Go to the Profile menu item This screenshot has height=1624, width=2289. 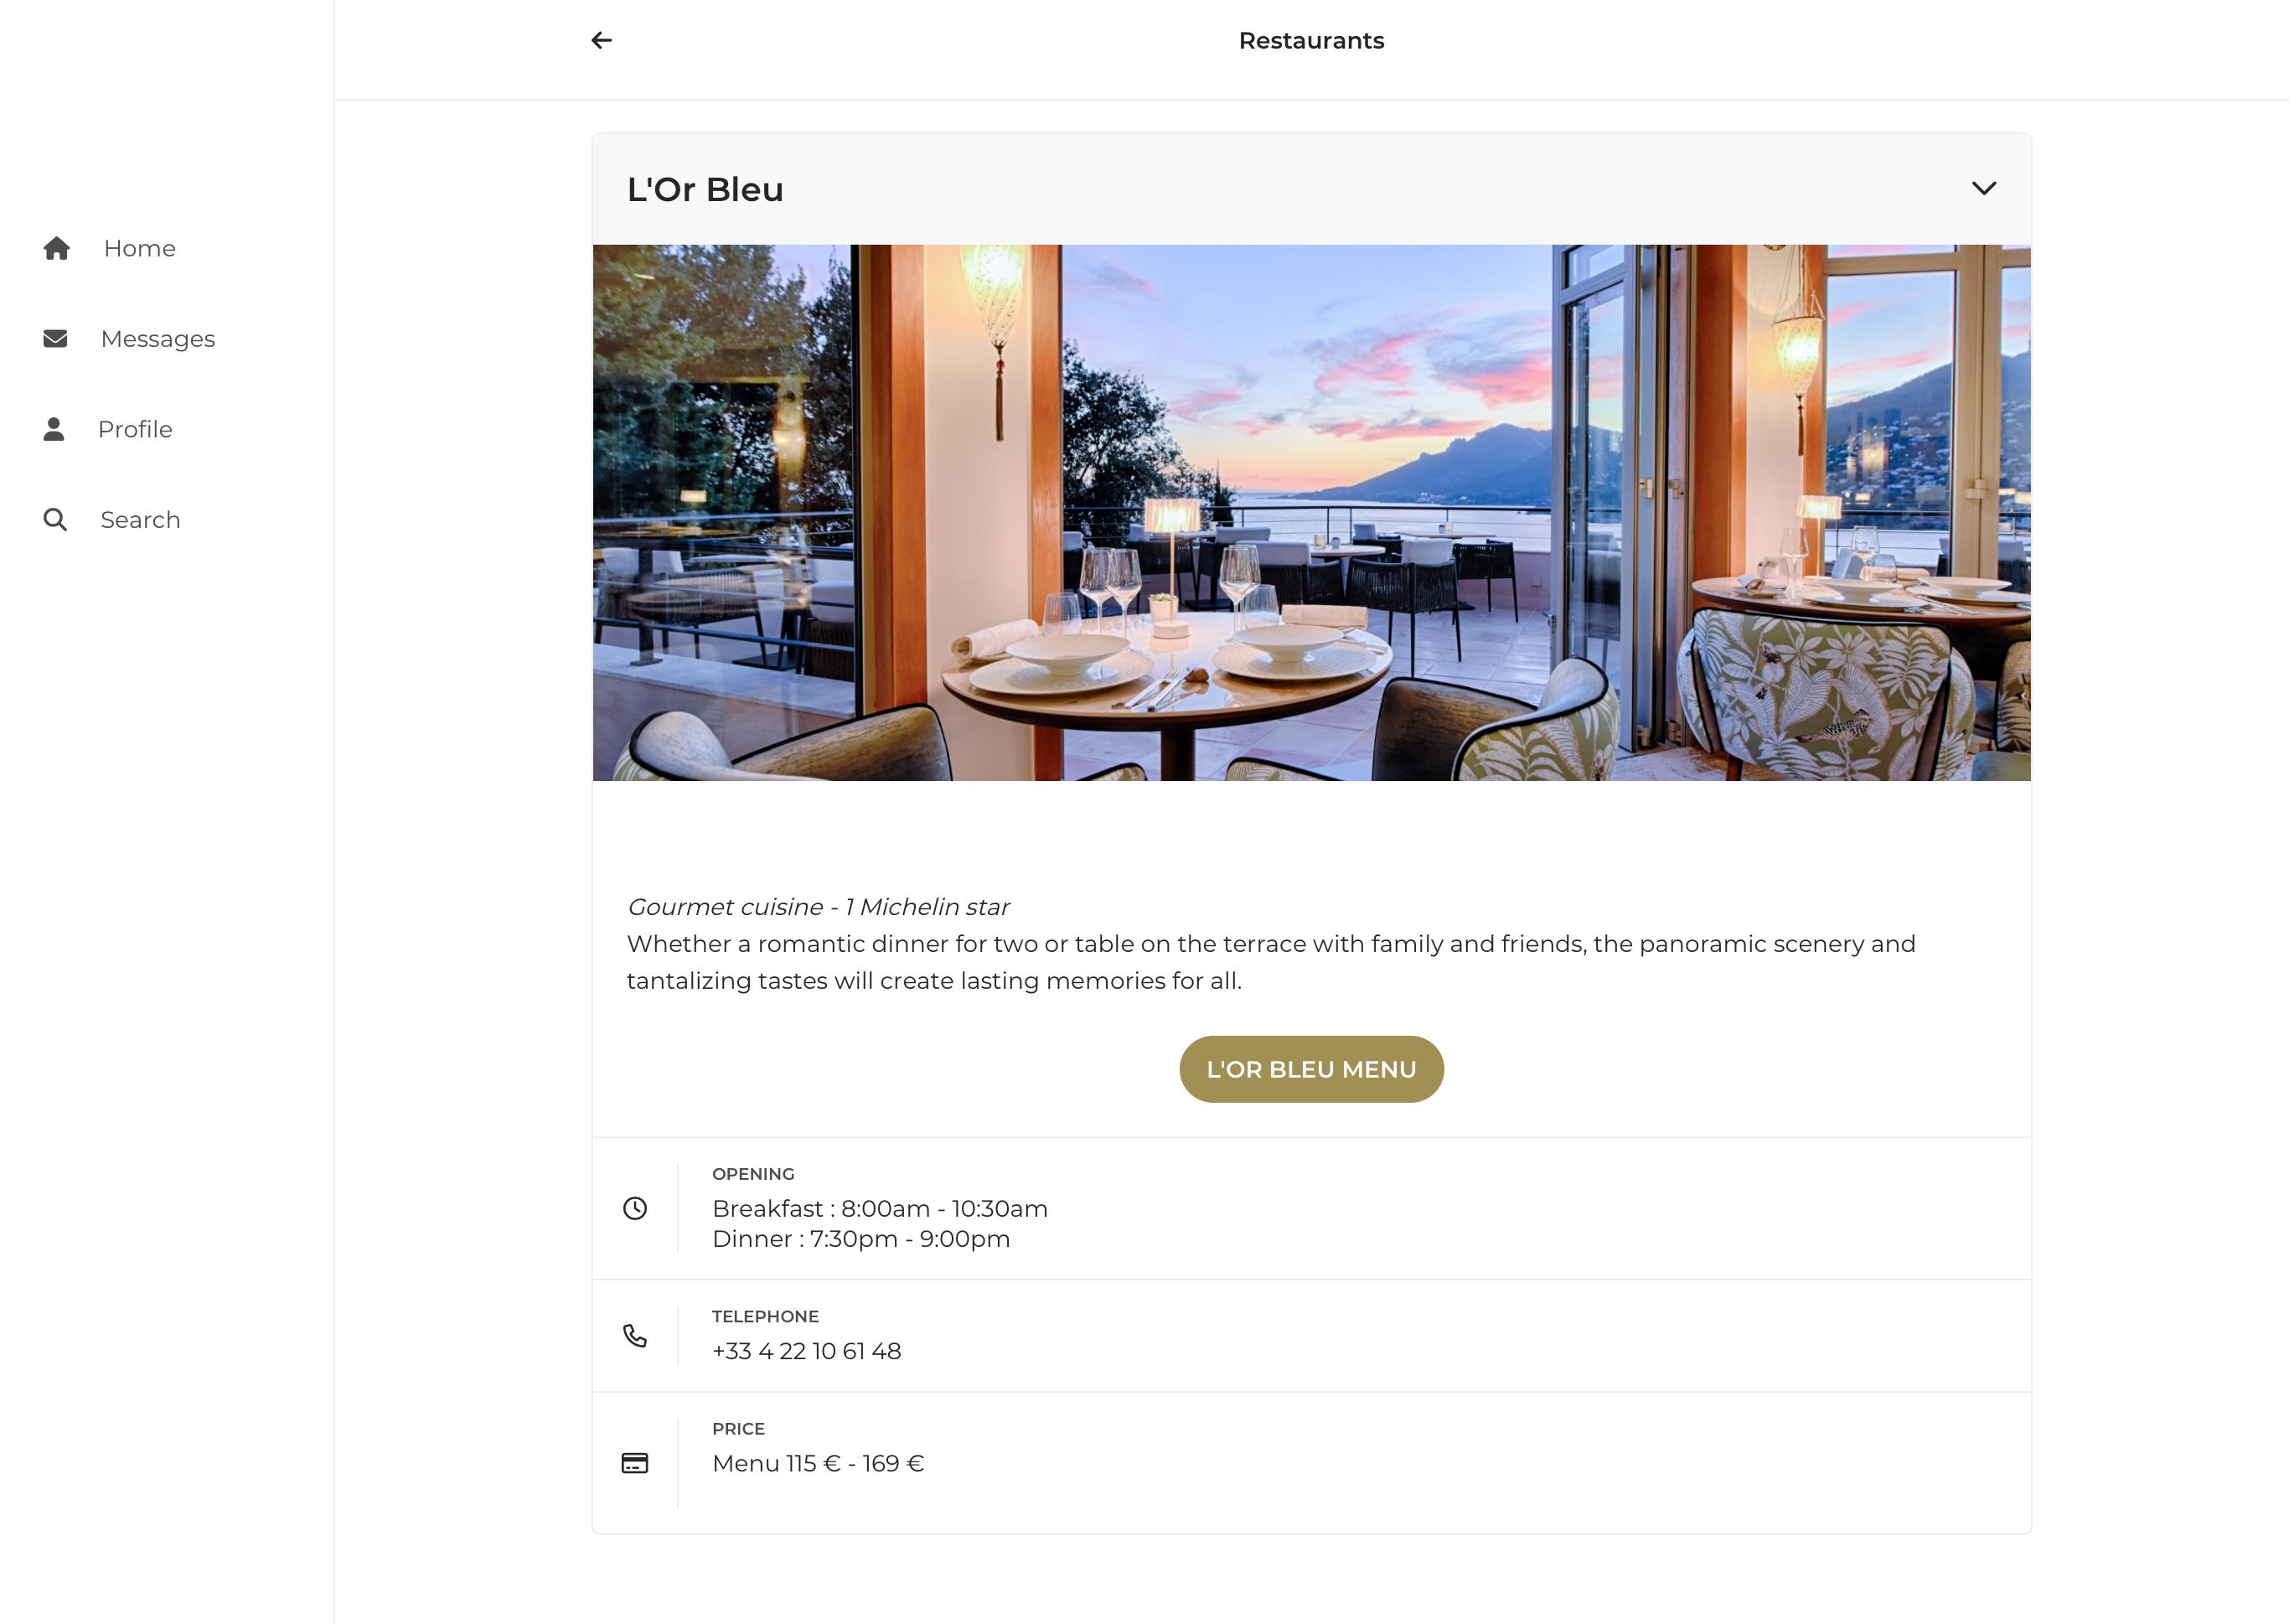[x=108, y=429]
